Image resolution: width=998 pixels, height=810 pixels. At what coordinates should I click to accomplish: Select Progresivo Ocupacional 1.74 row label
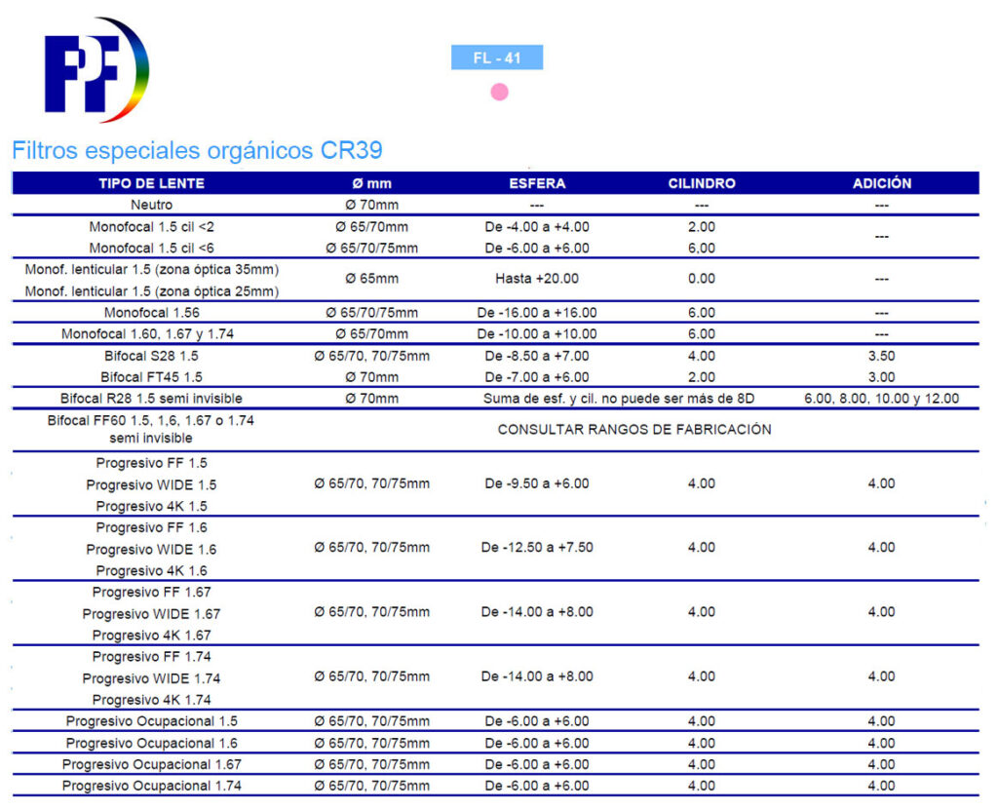click(151, 786)
